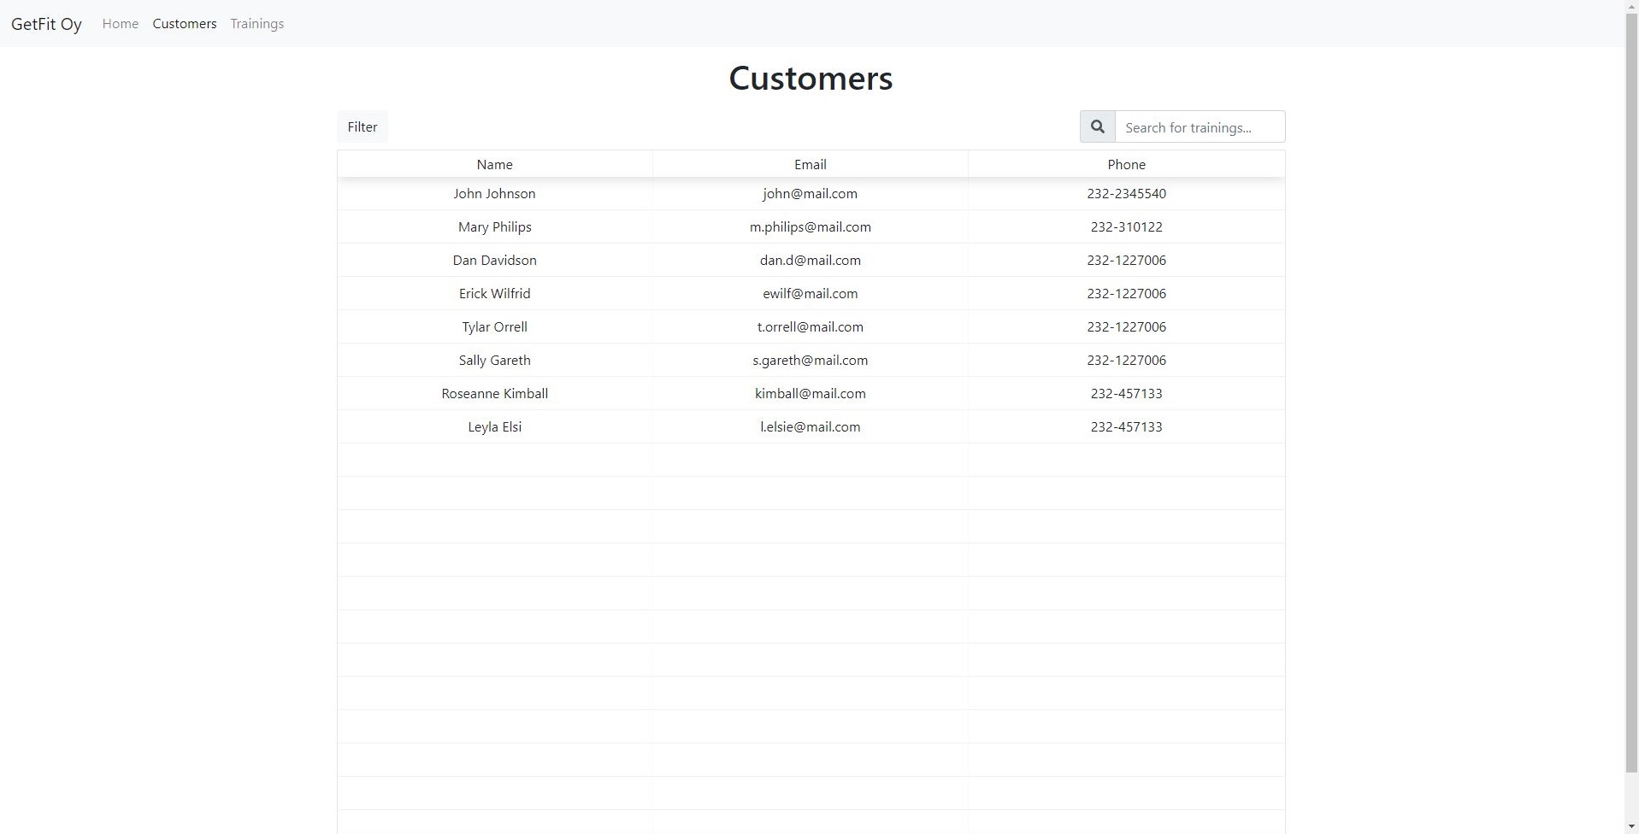1639x834 pixels.
Task: Click the m.philips@mail.com email cell
Action: pos(811,227)
